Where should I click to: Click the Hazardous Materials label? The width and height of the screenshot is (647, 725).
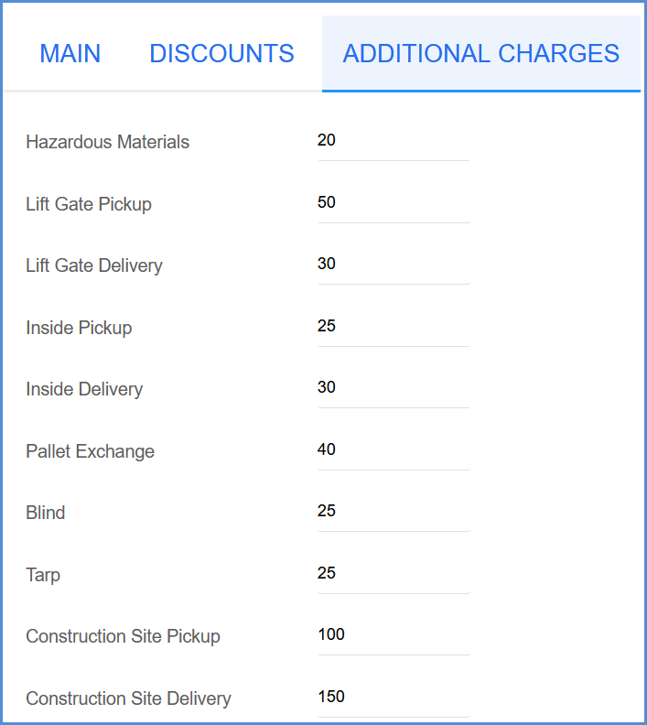coord(107,142)
